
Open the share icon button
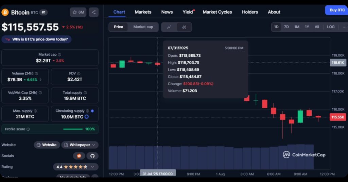94,12
